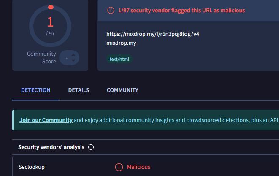Click the alert icon beside the 1/97 banner
This screenshot has width=279, height=176.
111,10
